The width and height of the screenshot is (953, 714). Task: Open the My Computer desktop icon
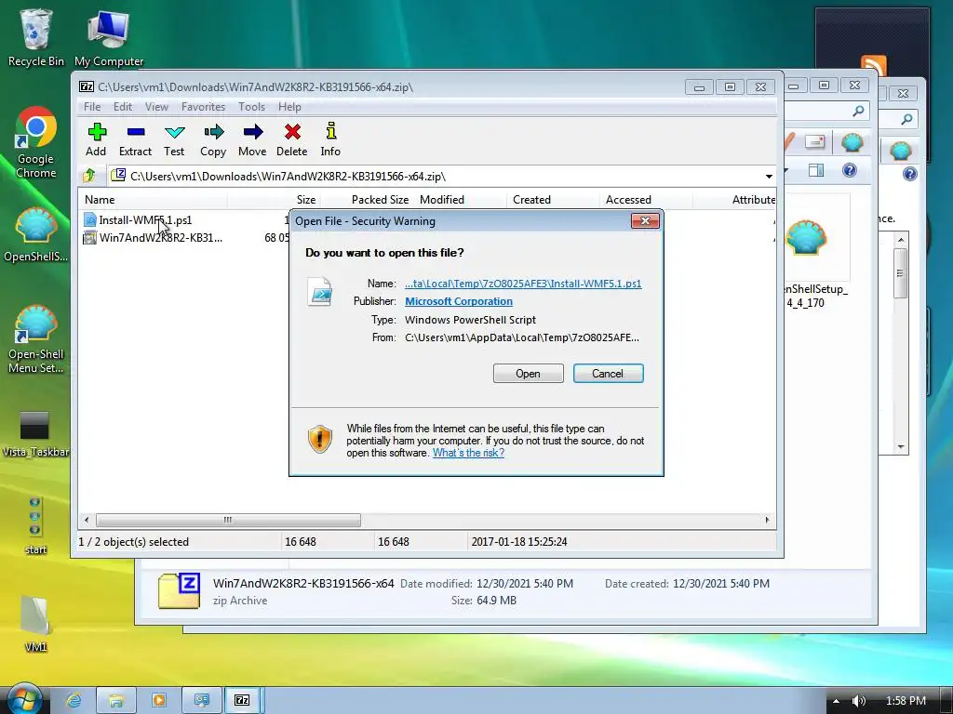(110, 37)
